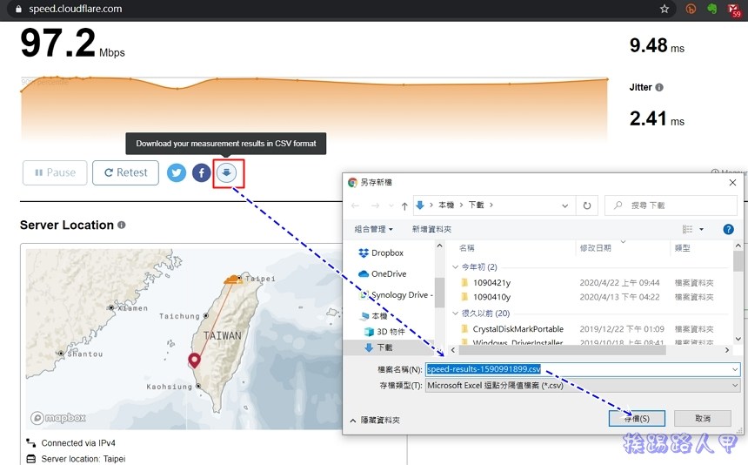Click the CSV download icon button

tap(227, 173)
